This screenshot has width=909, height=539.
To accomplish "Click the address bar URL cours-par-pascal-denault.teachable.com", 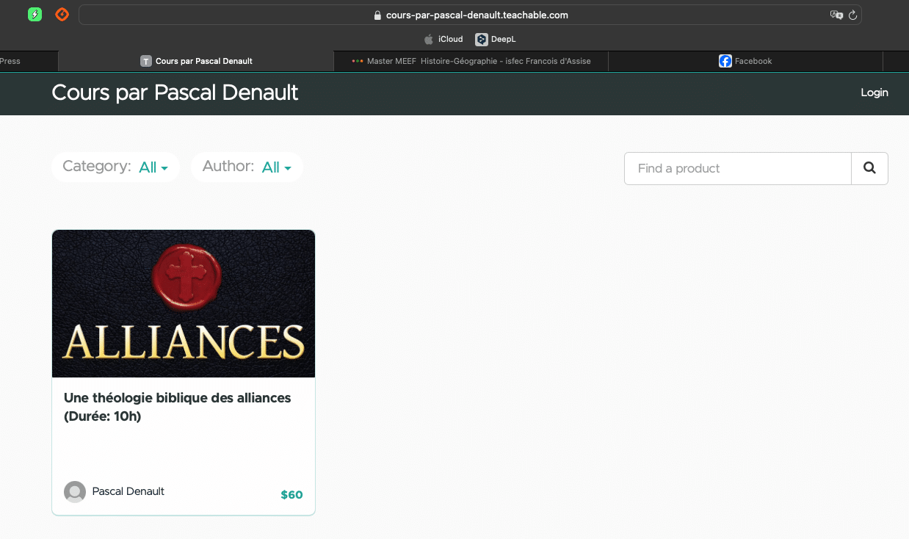I will click(477, 15).
